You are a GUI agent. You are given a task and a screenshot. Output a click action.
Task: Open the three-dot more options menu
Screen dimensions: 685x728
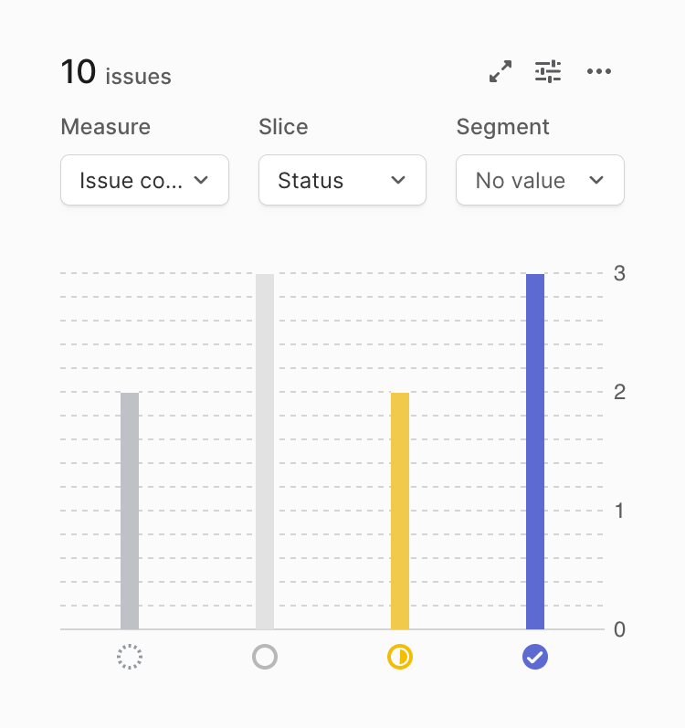599,71
